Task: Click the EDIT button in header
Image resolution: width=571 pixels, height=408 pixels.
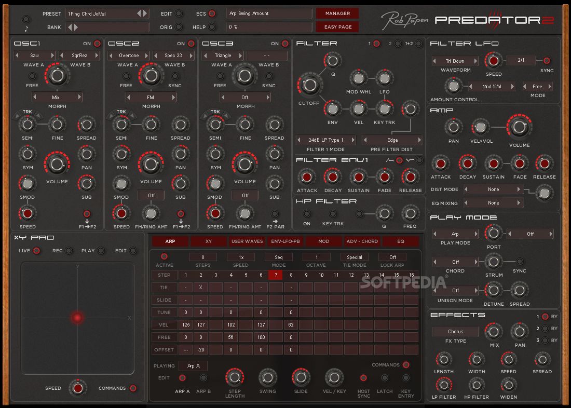Action: click(179, 13)
